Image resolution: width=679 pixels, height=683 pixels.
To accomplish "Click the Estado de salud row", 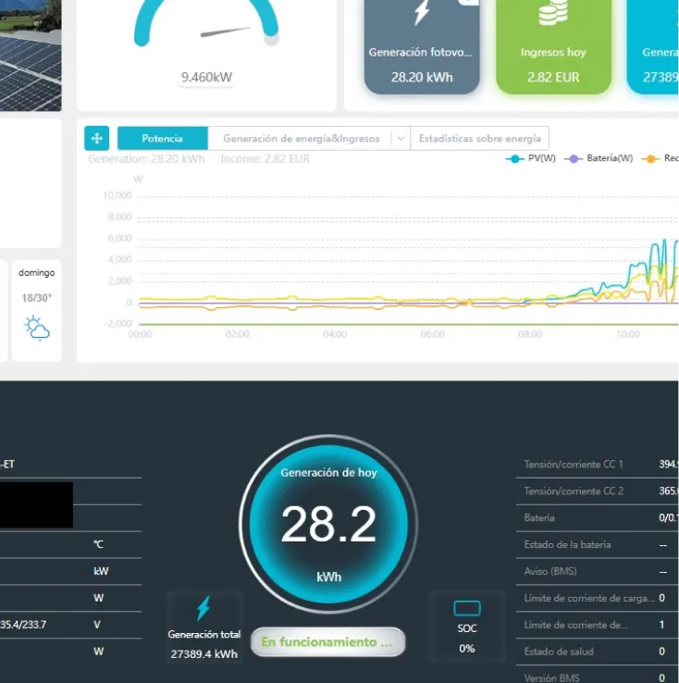I will pyautogui.click(x=597, y=652).
